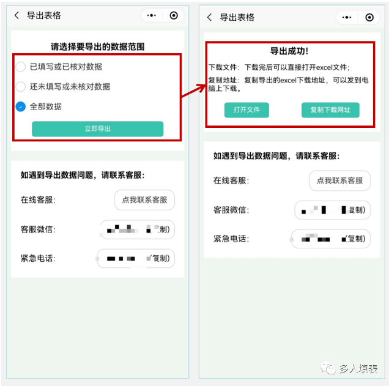Go back using right screen's back arrow
This screenshot has width=389, height=386.
click(209, 17)
